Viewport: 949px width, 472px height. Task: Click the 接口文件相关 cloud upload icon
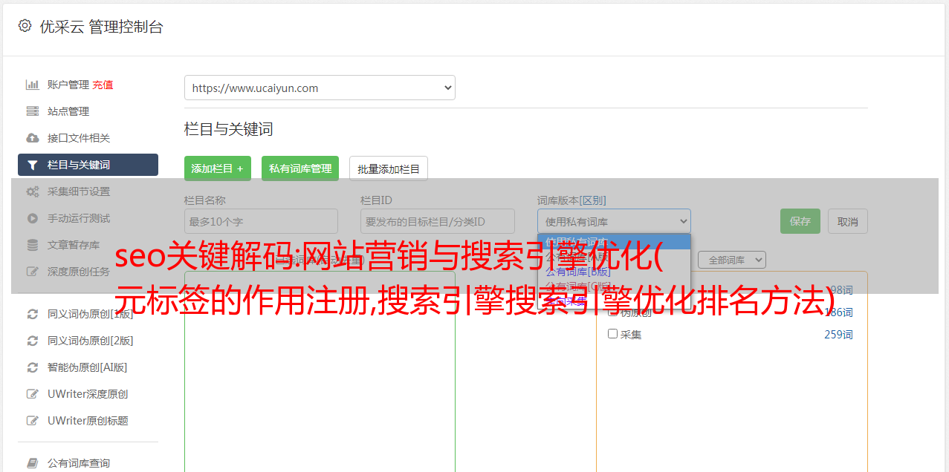pyautogui.click(x=33, y=138)
